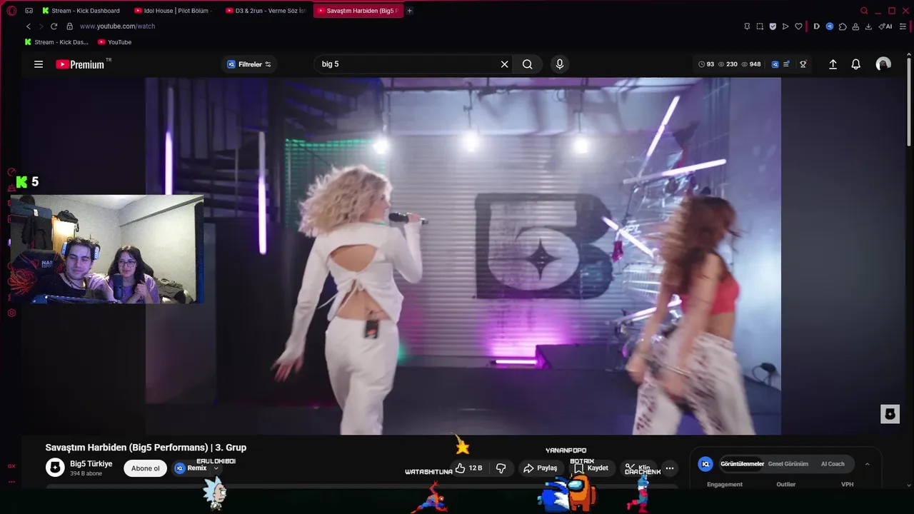Open a new browser tab with plus

coord(409,11)
